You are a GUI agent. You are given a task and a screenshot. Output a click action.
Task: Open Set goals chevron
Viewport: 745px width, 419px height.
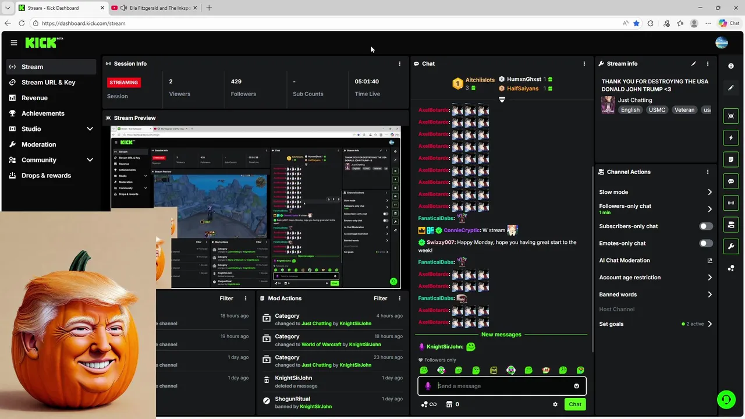click(709, 324)
